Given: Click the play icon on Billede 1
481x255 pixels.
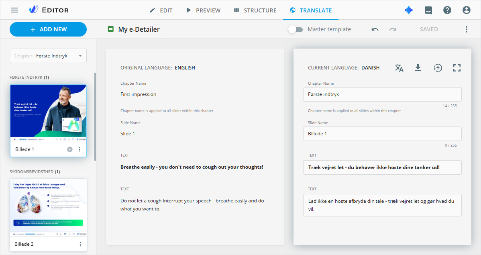Looking at the screenshot, I should [70, 149].
